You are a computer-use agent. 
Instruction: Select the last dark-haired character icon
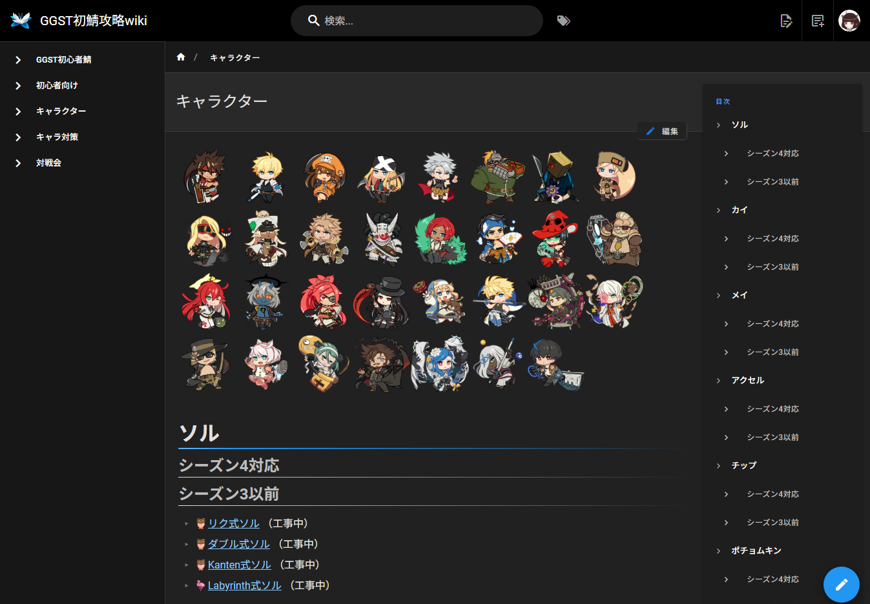[555, 365]
